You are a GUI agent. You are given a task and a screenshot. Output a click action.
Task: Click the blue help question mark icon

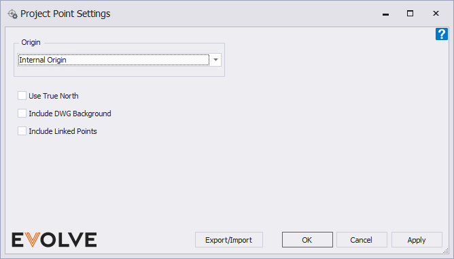click(442, 34)
